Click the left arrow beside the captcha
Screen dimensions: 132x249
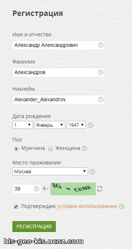coord(46,189)
